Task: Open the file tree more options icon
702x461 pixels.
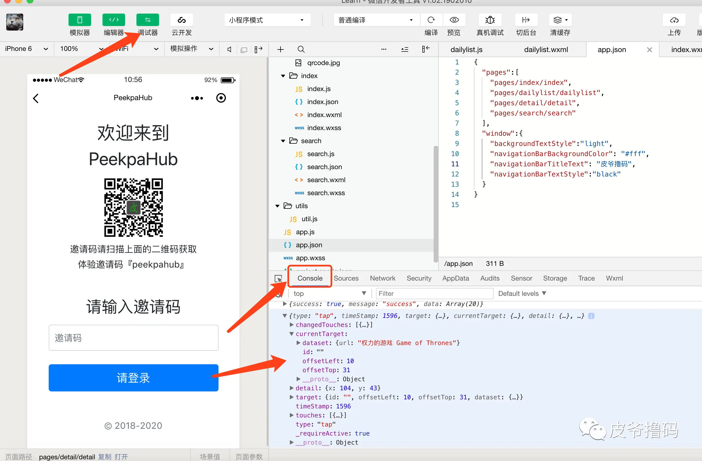Action: coord(384,49)
